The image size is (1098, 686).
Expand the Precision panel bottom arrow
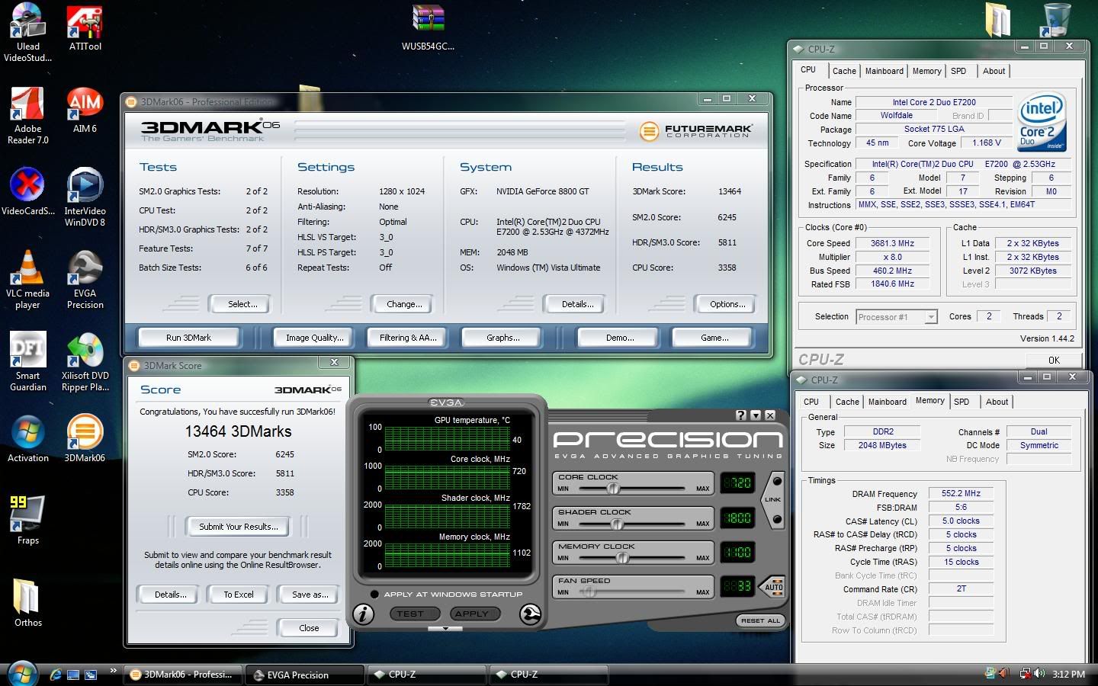445,629
